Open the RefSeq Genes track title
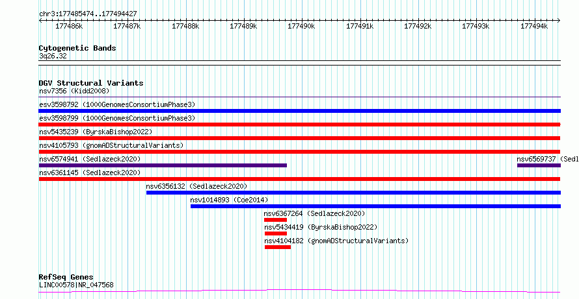579x299 pixels. 66,278
